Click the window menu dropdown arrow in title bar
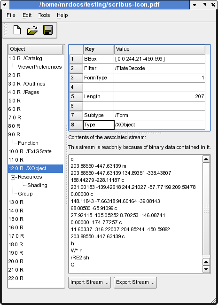 click(x=195, y=5)
